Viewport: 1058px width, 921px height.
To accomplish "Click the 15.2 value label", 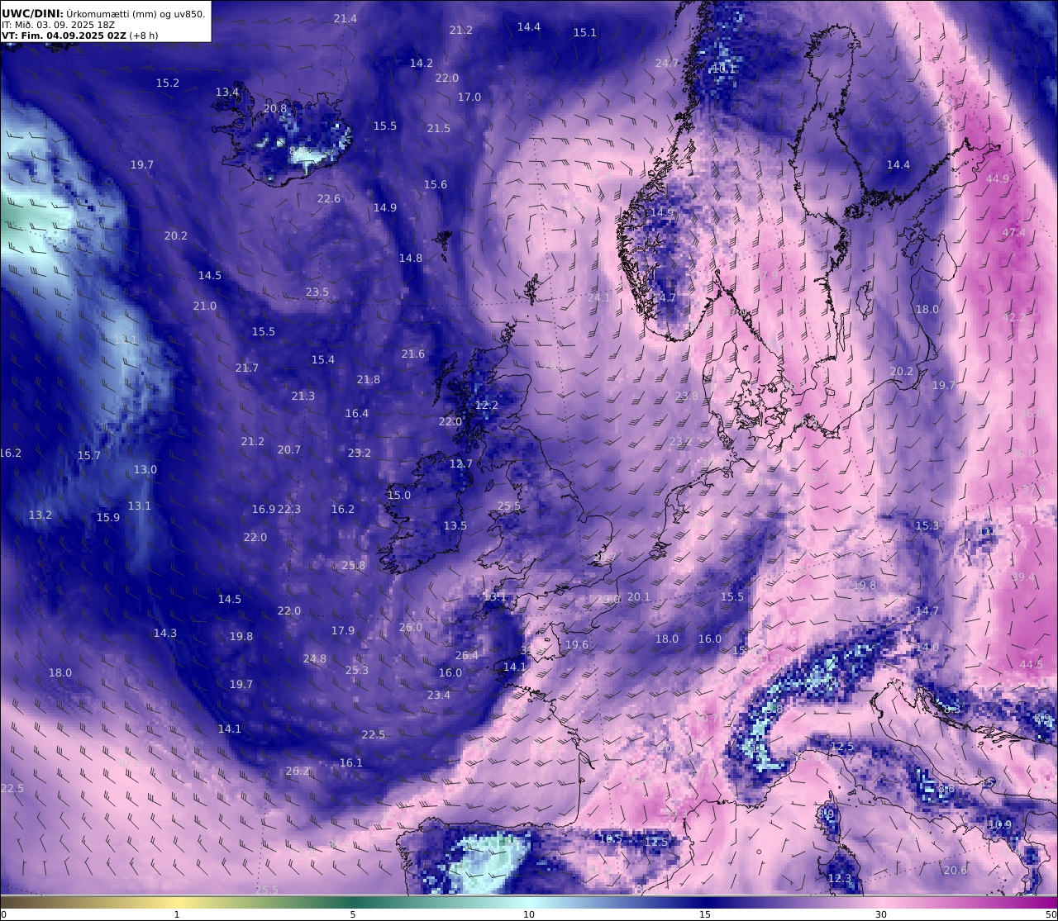I will 168,83.
